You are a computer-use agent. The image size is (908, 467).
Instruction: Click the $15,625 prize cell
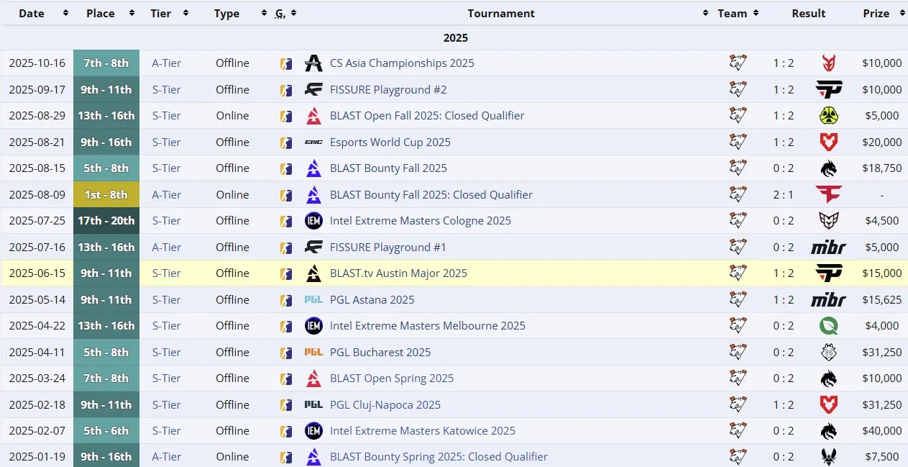pos(882,299)
